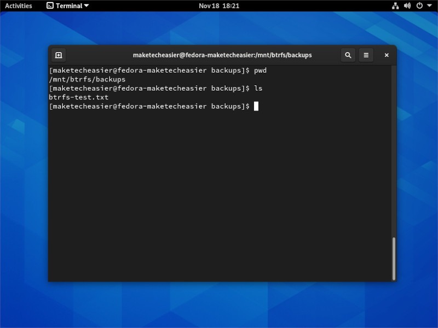Place the cursor at the shell prompt
This screenshot has width=438, height=328.
(x=256, y=106)
